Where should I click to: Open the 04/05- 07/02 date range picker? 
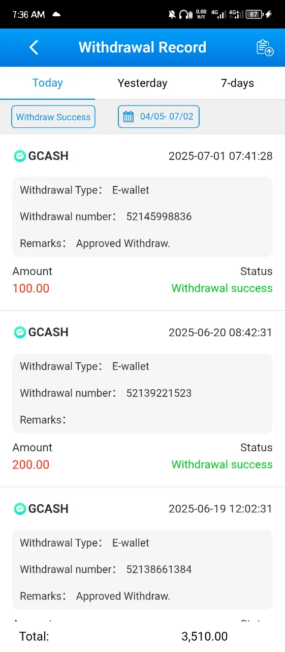tap(159, 117)
